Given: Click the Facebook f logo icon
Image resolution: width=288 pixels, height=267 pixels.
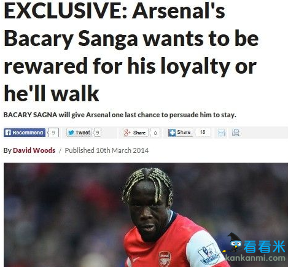Looking at the screenshot, I should coord(8,133).
